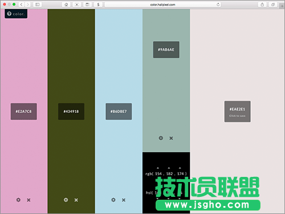Select the #9AB6AE hex code label
285x214 pixels.
166,50
